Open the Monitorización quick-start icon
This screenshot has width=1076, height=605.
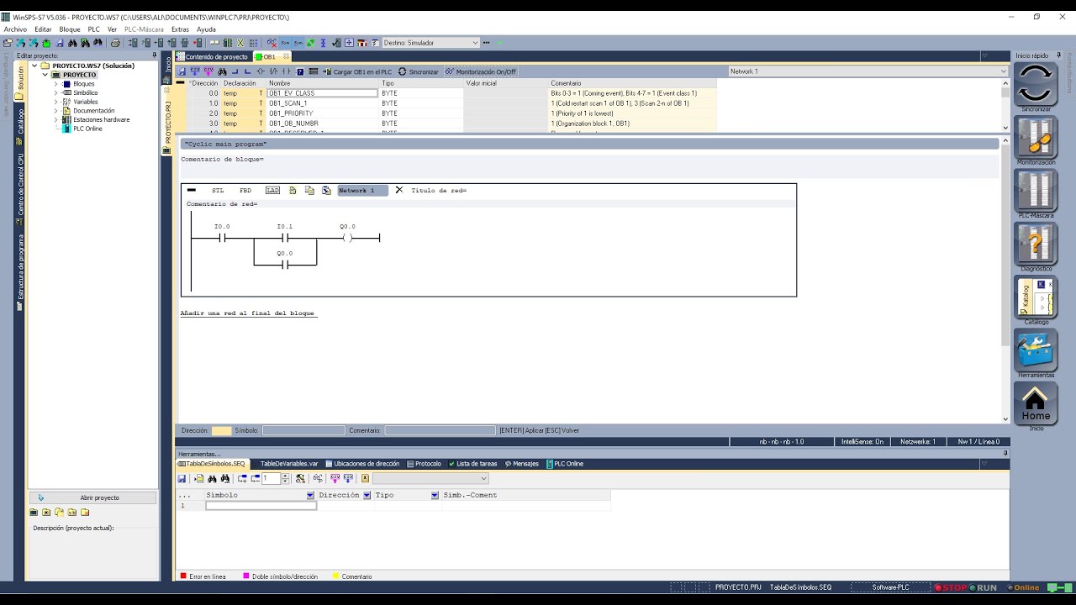pyautogui.click(x=1036, y=137)
